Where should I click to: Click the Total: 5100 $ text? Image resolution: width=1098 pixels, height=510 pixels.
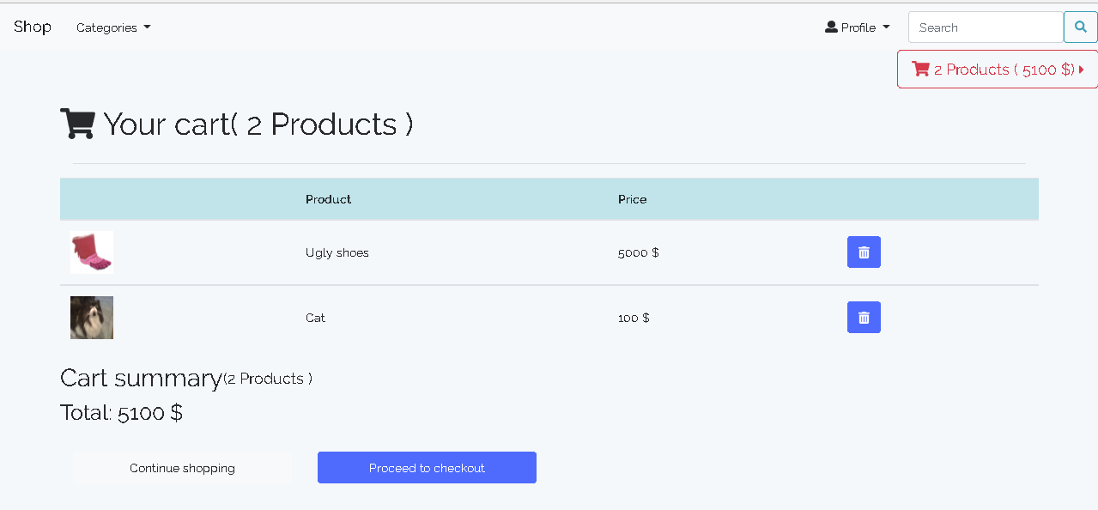[121, 413]
